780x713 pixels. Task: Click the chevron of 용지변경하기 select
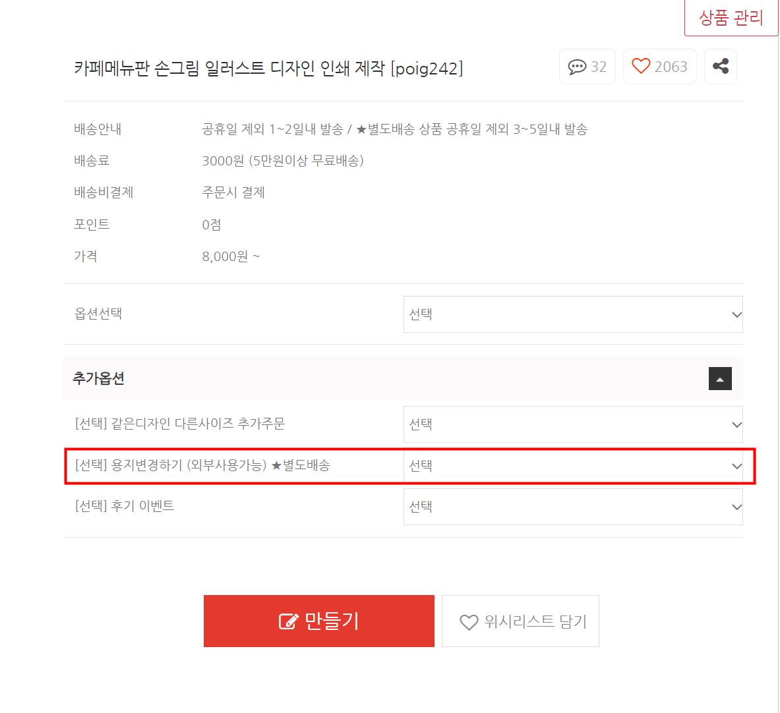coord(736,467)
